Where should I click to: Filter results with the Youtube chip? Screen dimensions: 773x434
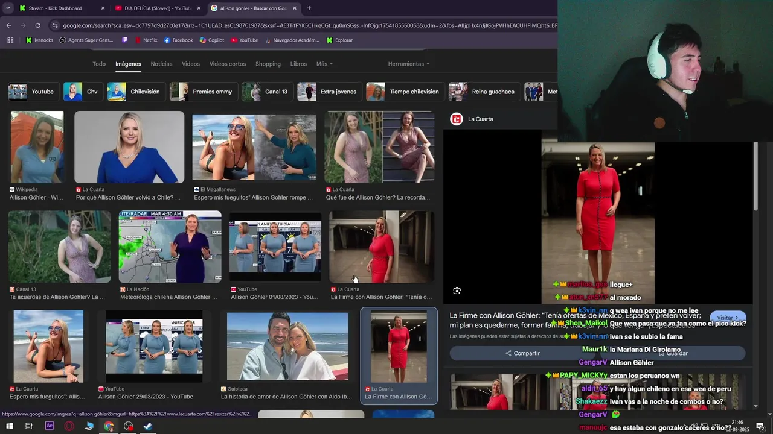[x=33, y=92]
